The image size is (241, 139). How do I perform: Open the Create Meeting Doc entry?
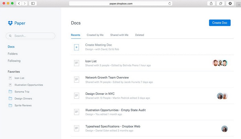click(x=98, y=45)
